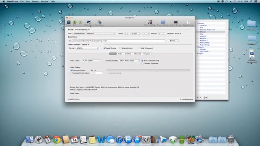The height and width of the screenshot is (146, 260).
Task: Open the Video Codec dropdown
Action: coord(91,61)
